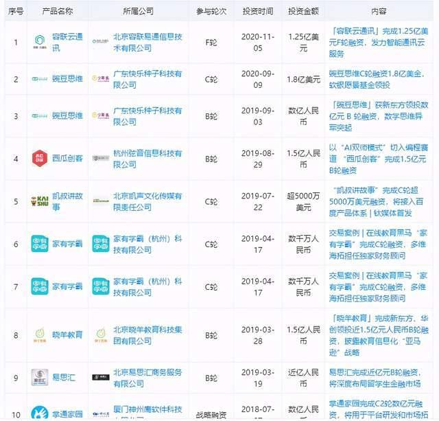Open the 易思汇 product link
439x421 pixels.
(64, 377)
